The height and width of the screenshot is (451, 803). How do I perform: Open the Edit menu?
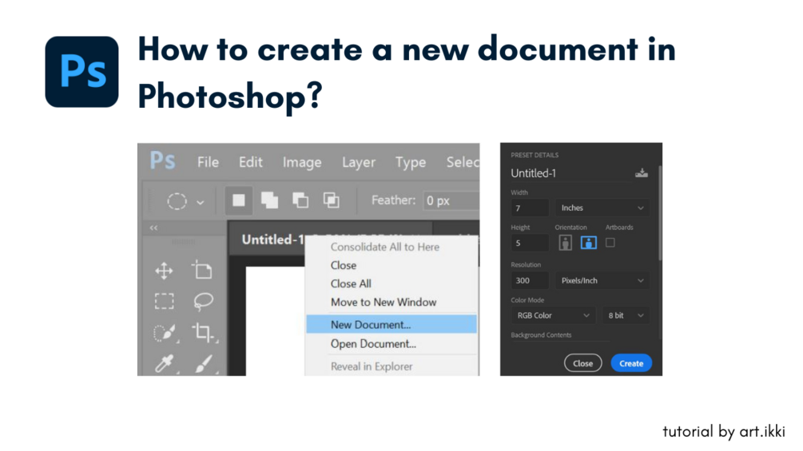click(250, 162)
